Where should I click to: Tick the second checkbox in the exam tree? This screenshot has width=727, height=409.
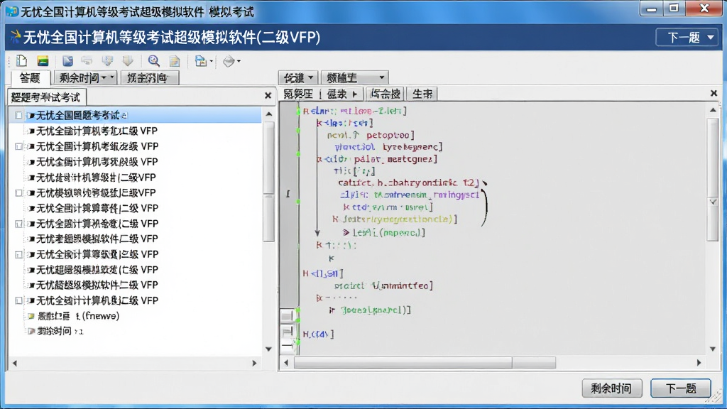click(18, 146)
